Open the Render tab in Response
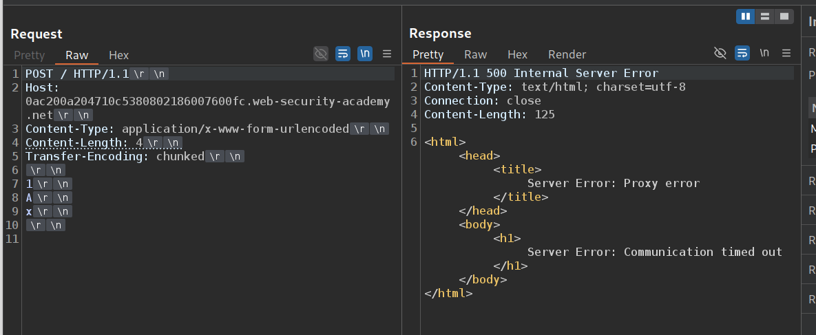 pos(567,54)
